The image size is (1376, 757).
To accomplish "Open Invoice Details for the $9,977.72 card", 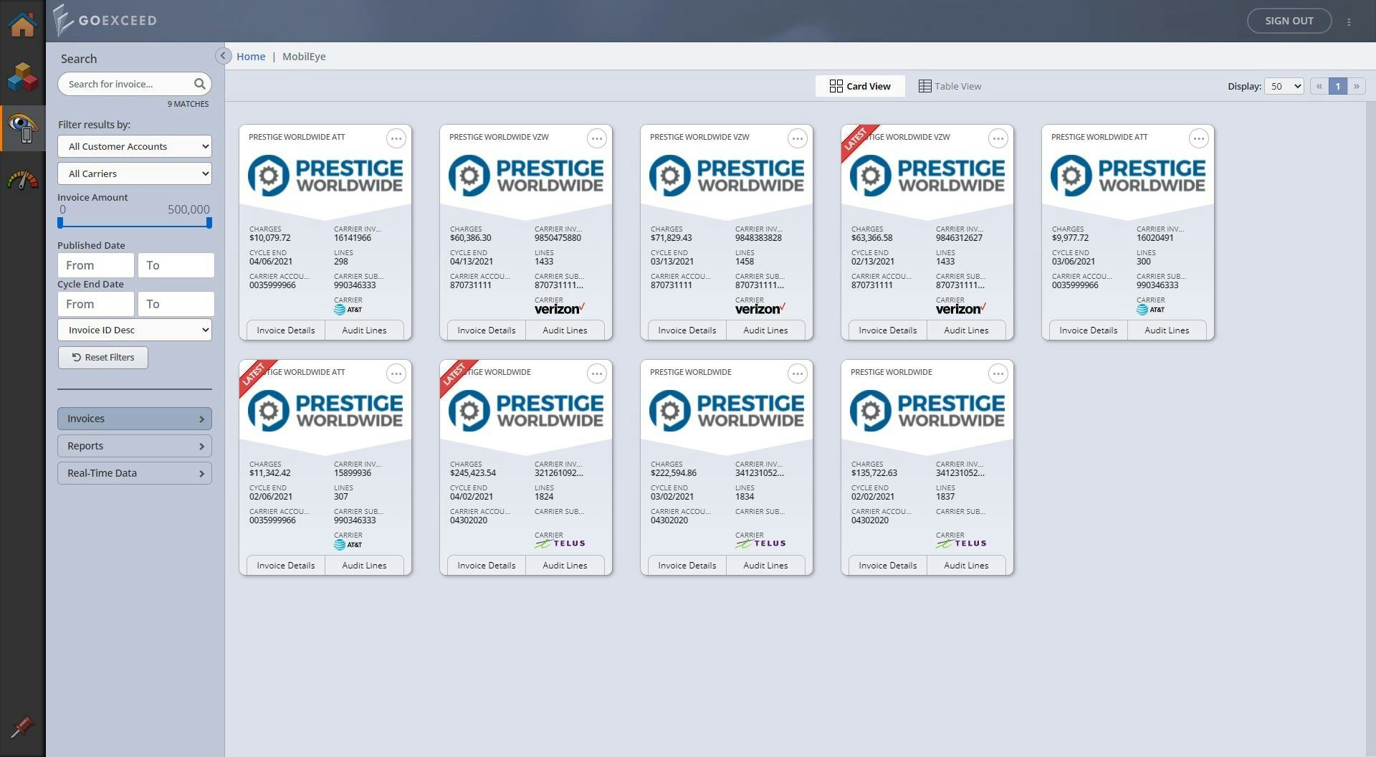I will click(x=1089, y=330).
